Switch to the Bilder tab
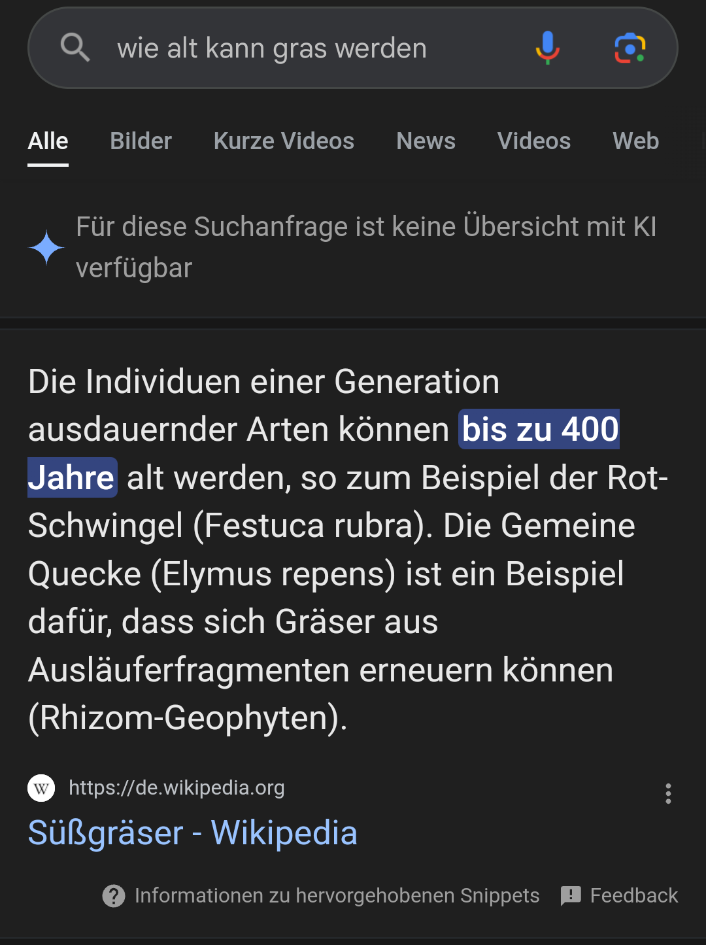The width and height of the screenshot is (706, 945). pyautogui.click(x=141, y=141)
